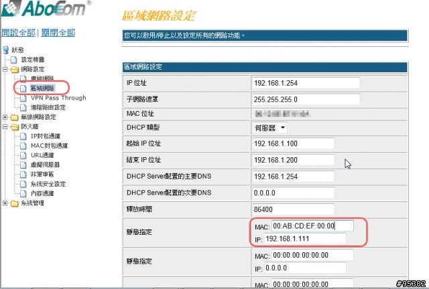This screenshot has width=429, height=289.
Task: Click the 主要DNS field
Action: (293, 177)
